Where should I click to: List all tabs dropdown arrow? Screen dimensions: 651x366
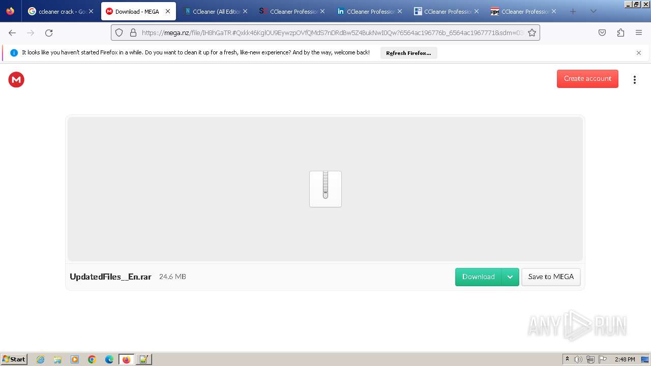593,11
